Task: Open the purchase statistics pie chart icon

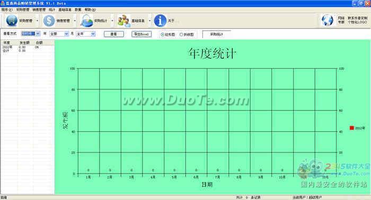Action: (86, 21)
